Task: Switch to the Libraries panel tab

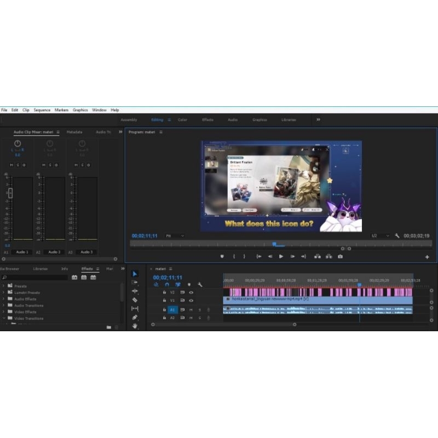Action: coord(40,269)
